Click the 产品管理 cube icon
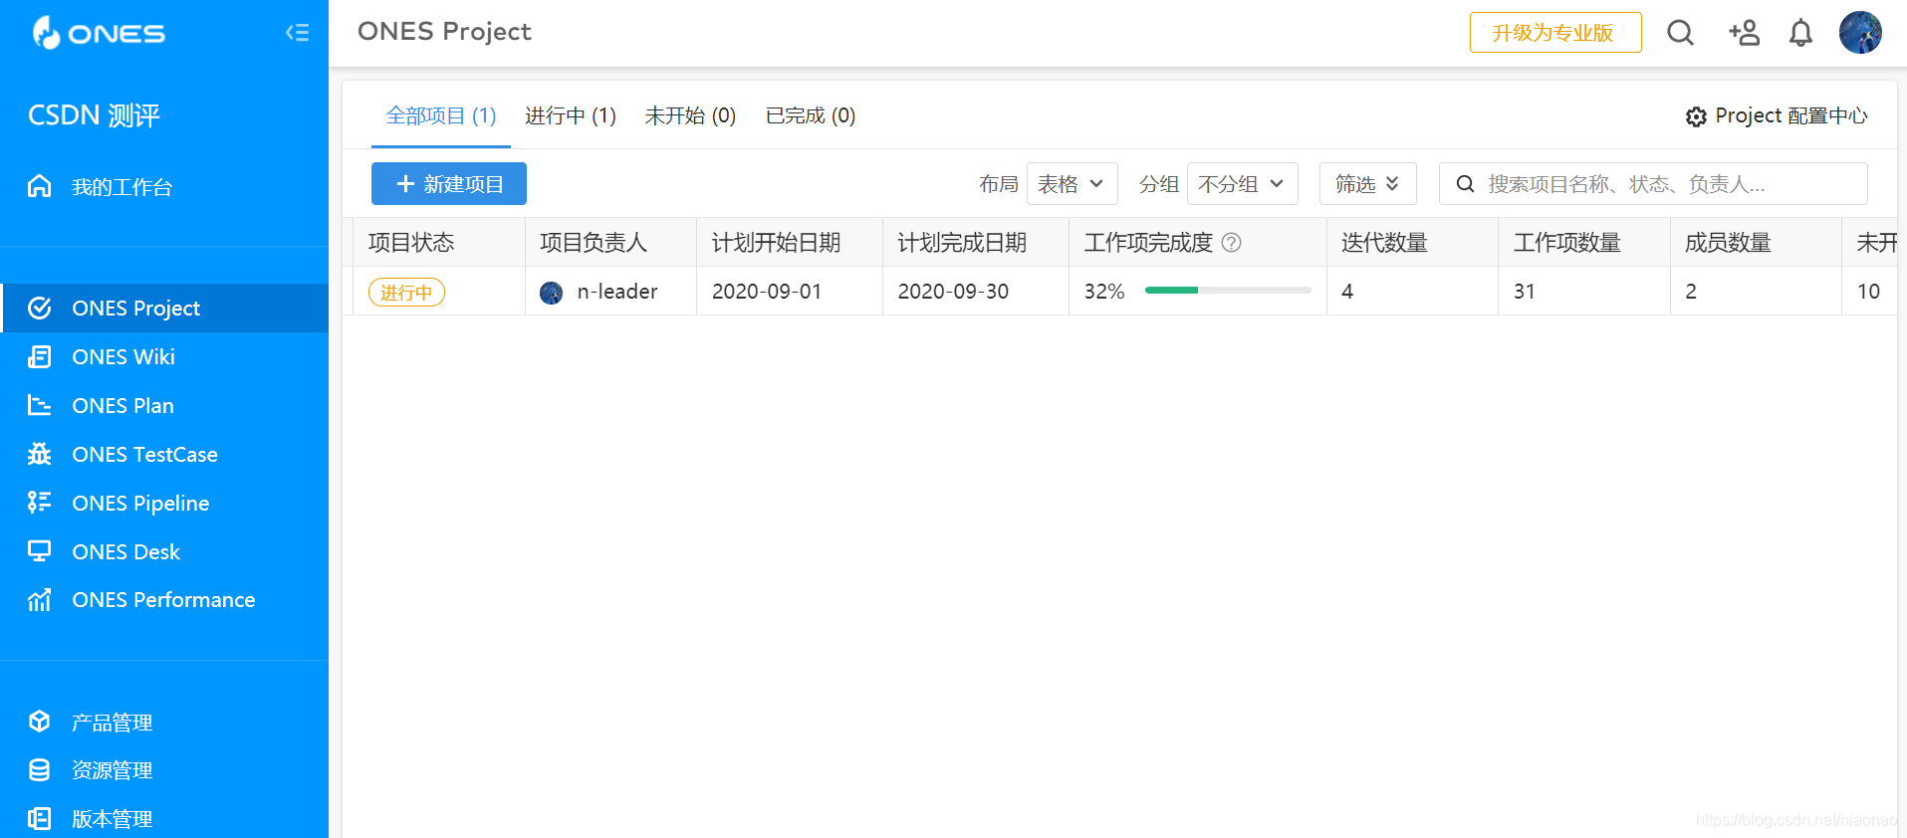 [x=39, y=722]
